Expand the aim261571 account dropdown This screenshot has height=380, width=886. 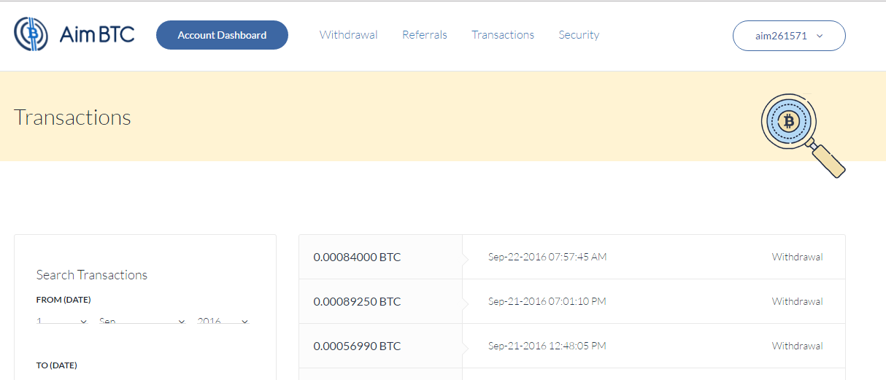(788, 36)
